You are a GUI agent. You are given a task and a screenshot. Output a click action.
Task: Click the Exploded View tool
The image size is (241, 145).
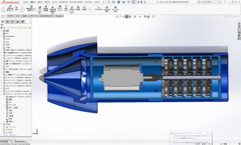pyautogui.click(x=84, y=8)
